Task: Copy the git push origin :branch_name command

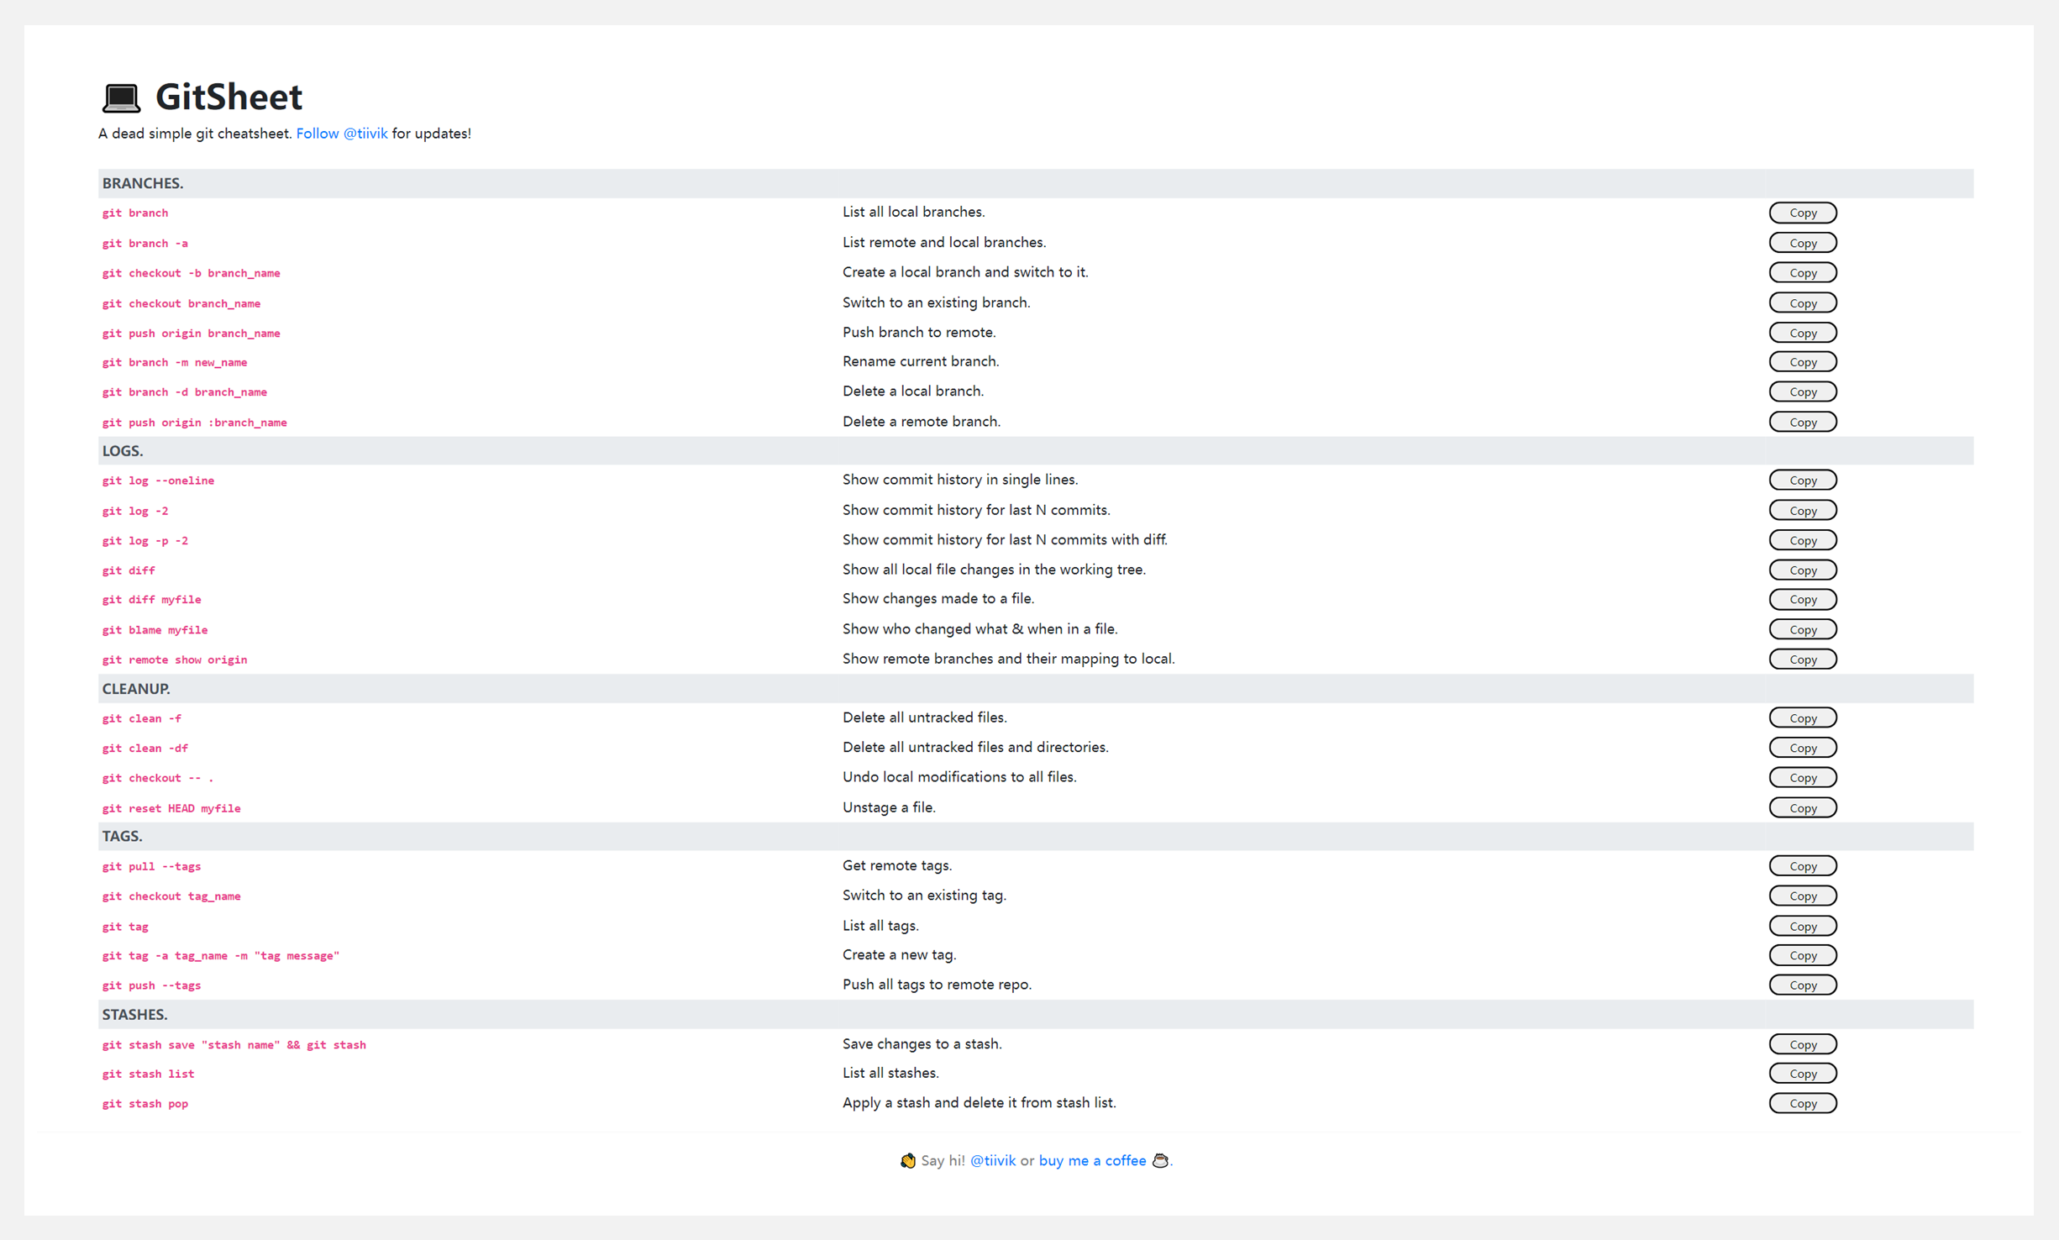Action: pos(1802,422)
